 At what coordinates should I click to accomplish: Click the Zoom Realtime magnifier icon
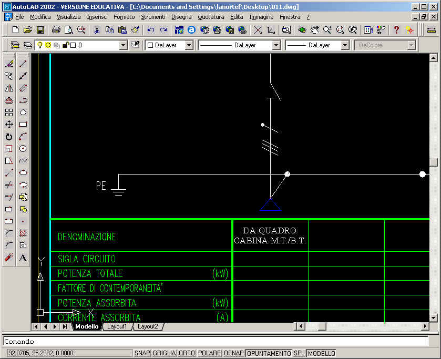[x=327, y=29]
